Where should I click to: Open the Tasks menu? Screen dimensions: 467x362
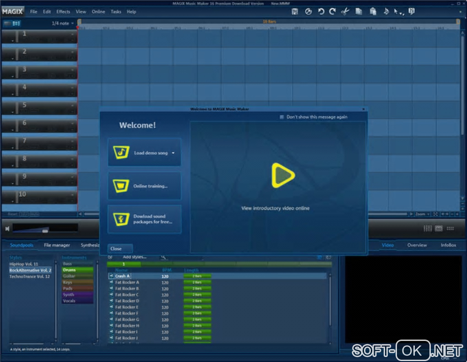click(116, 11)
